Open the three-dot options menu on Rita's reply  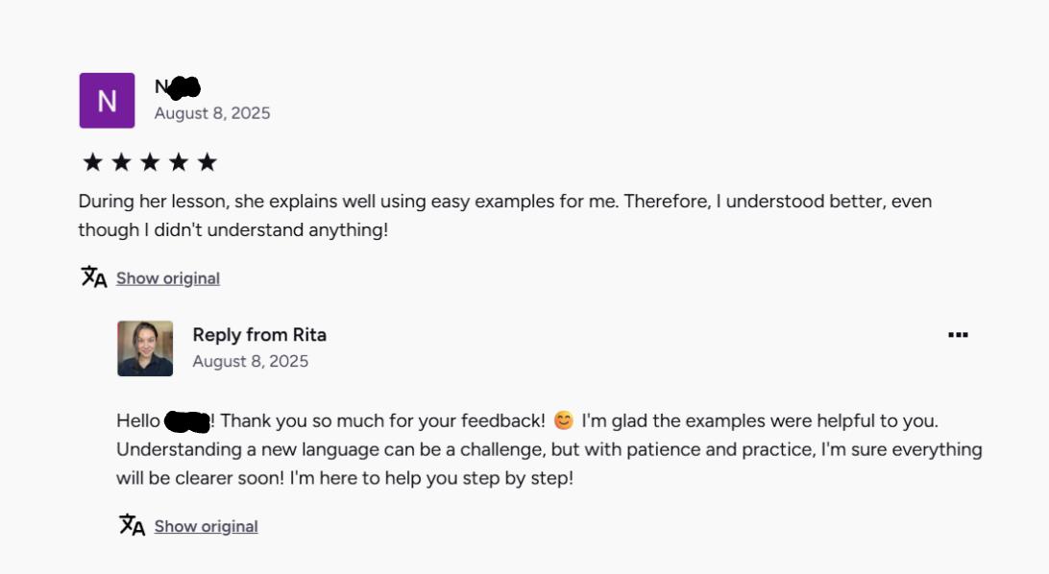click(958, 335)
